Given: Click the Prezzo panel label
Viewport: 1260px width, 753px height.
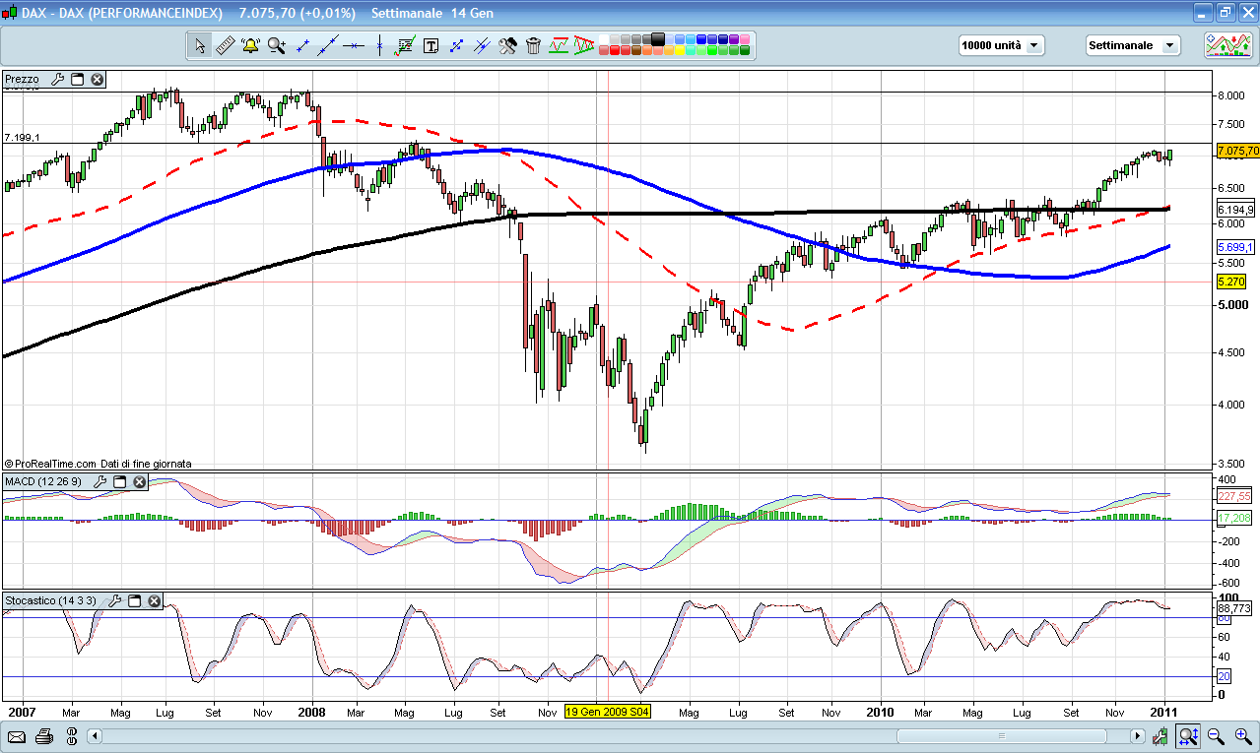Looking at the screenshot, I should [23, 80].
